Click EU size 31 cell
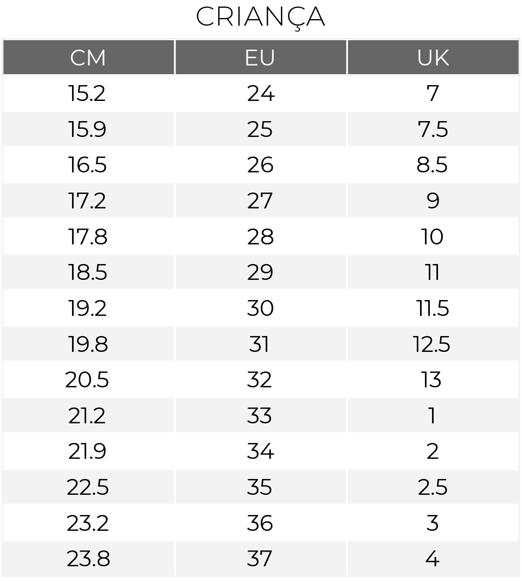 click(260, 344)
